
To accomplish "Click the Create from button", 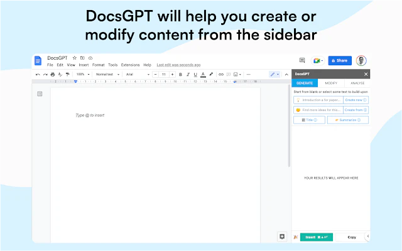I will pos(356,110).
